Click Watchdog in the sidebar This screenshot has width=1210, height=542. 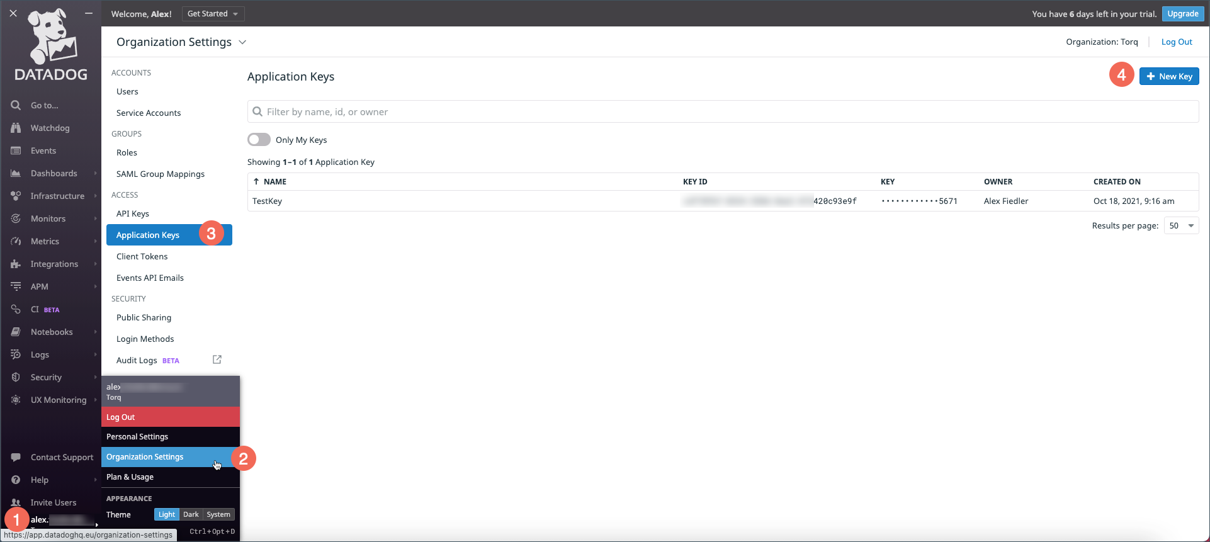click(50, 128)
